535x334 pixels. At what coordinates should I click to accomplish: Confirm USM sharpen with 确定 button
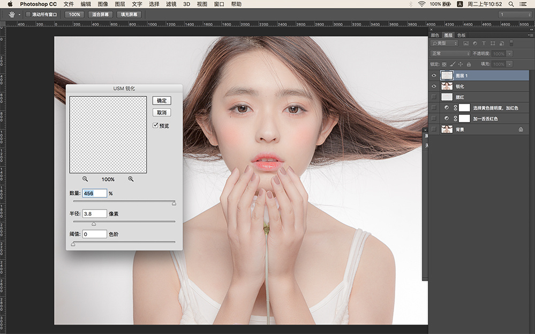click(162, 101)
